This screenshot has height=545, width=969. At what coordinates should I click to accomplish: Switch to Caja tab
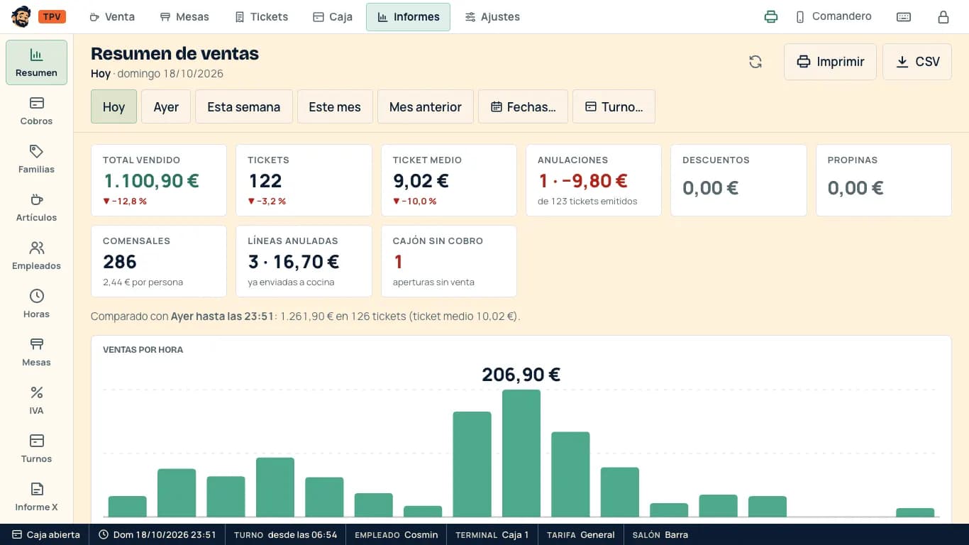(333, 17)
